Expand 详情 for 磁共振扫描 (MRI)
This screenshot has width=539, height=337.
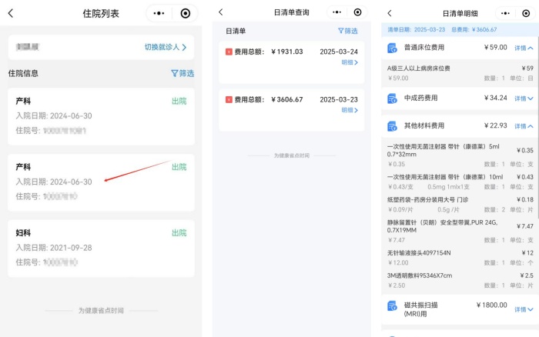point(524,309)
